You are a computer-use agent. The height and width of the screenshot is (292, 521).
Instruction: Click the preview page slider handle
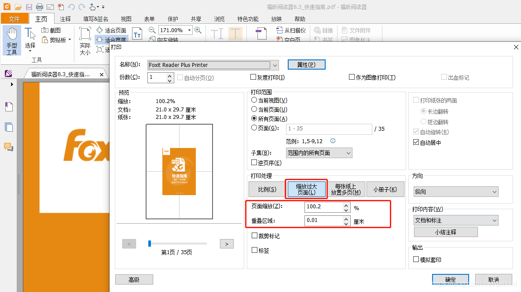pos(150,244)
